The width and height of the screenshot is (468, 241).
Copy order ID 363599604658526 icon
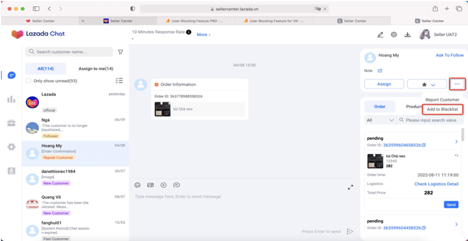point(423,145)
